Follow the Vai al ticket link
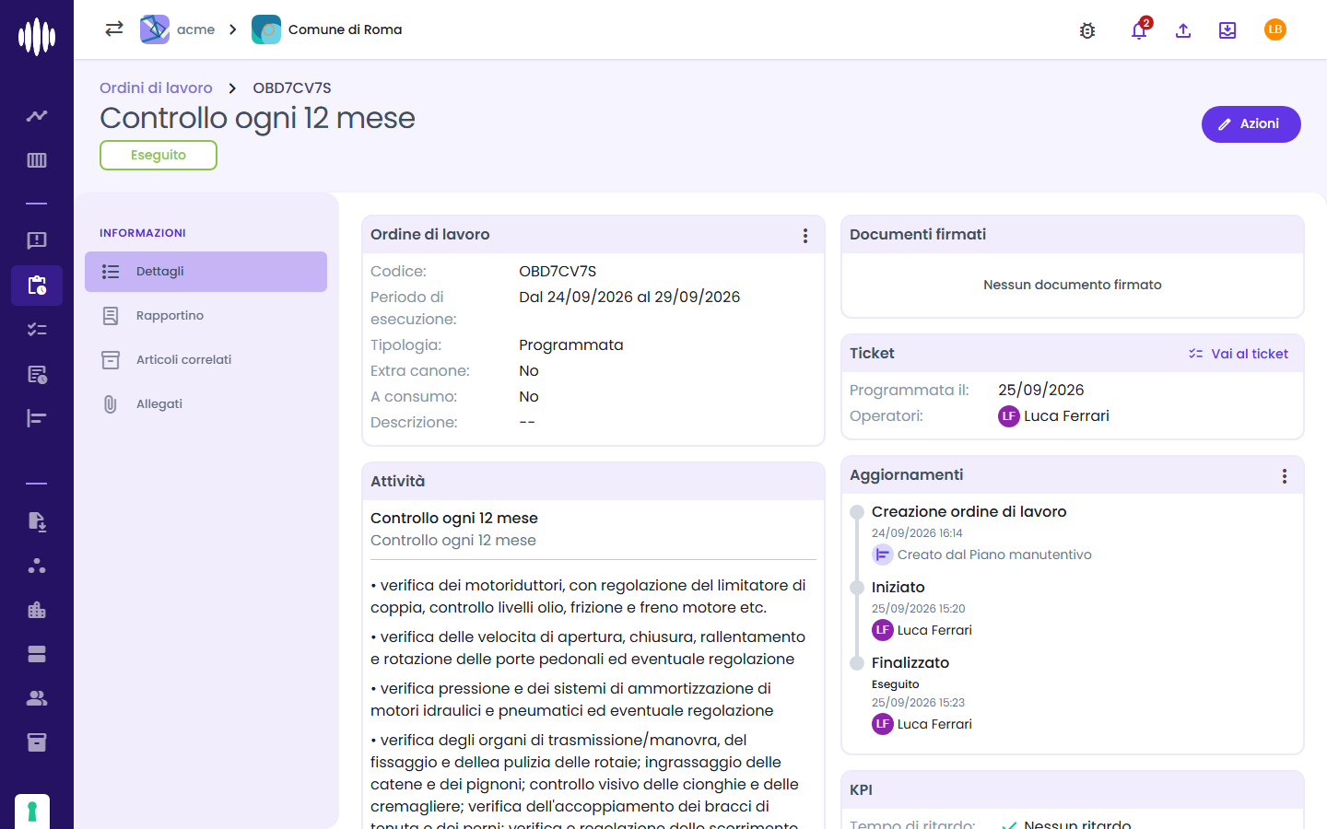 [1239, 354]
